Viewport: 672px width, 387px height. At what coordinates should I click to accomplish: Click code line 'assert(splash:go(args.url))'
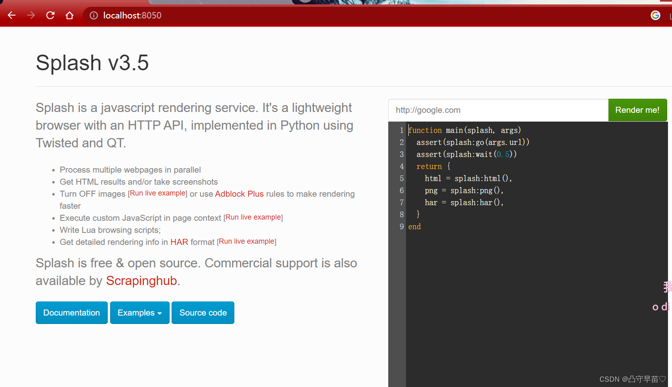coord(473,142)
